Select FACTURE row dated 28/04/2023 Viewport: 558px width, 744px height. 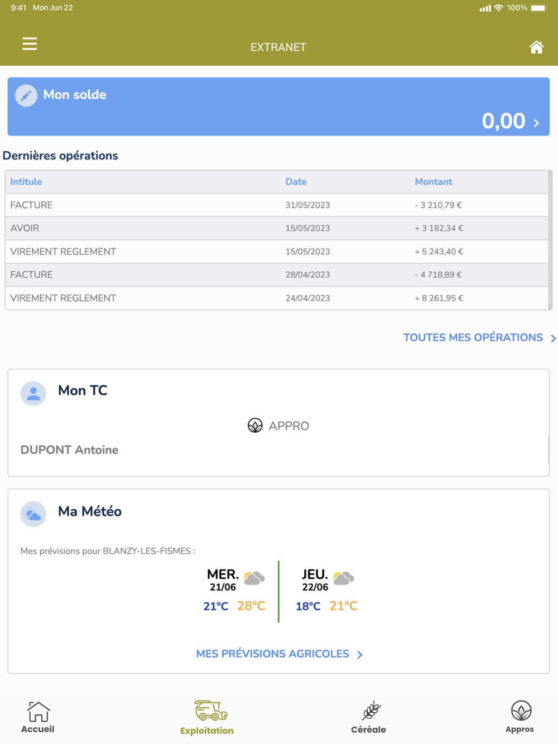pyautogui.click(x=277, y=275)
